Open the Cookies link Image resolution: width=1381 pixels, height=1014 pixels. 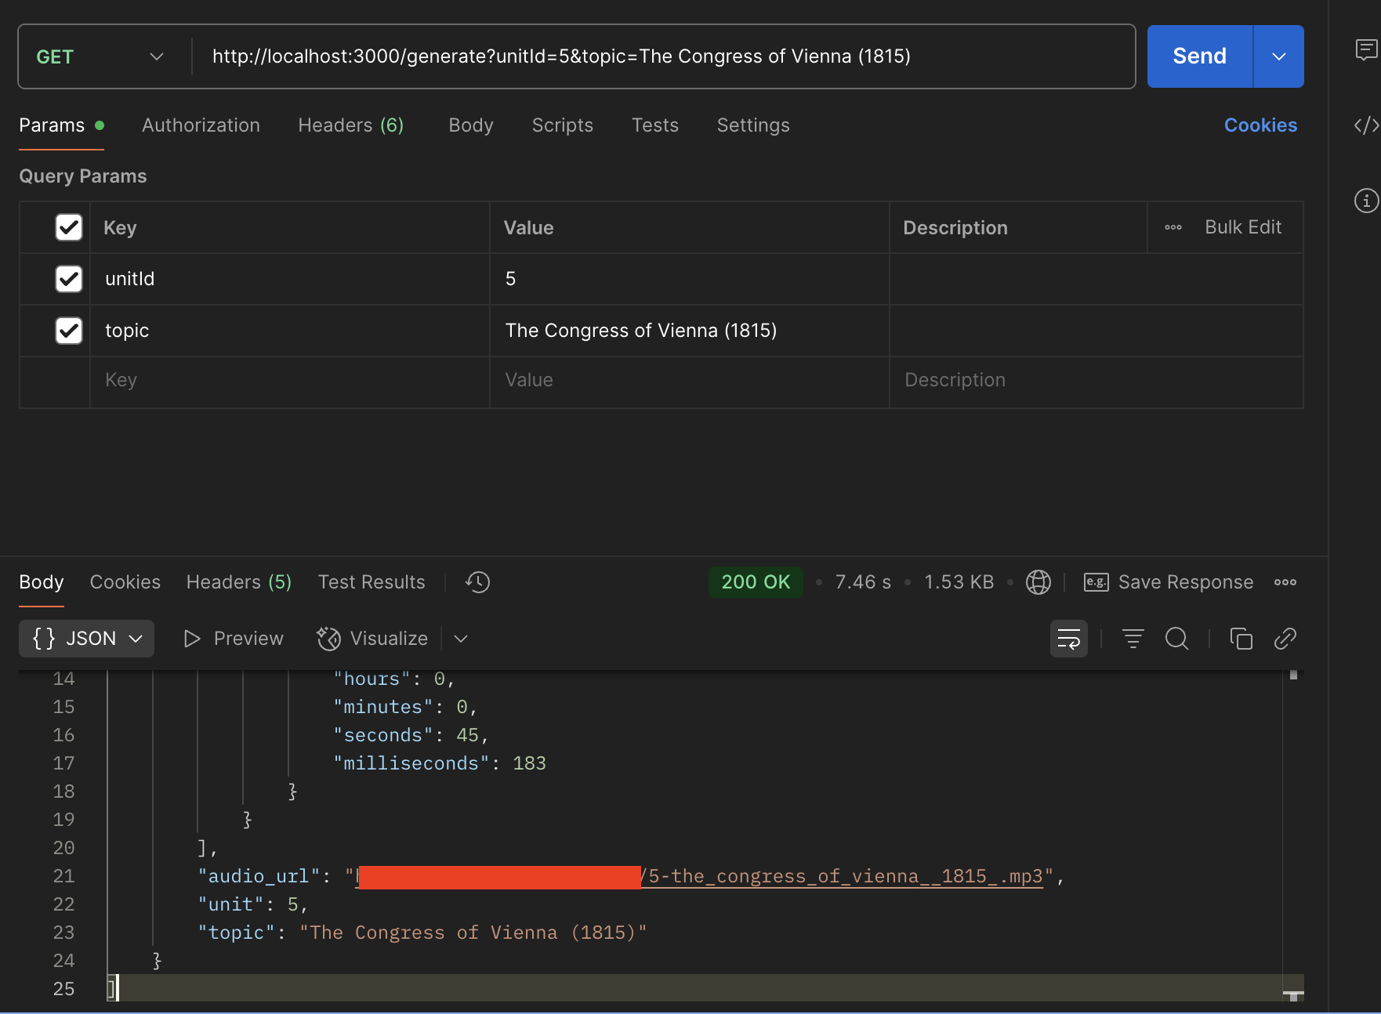coord(1260,125)
